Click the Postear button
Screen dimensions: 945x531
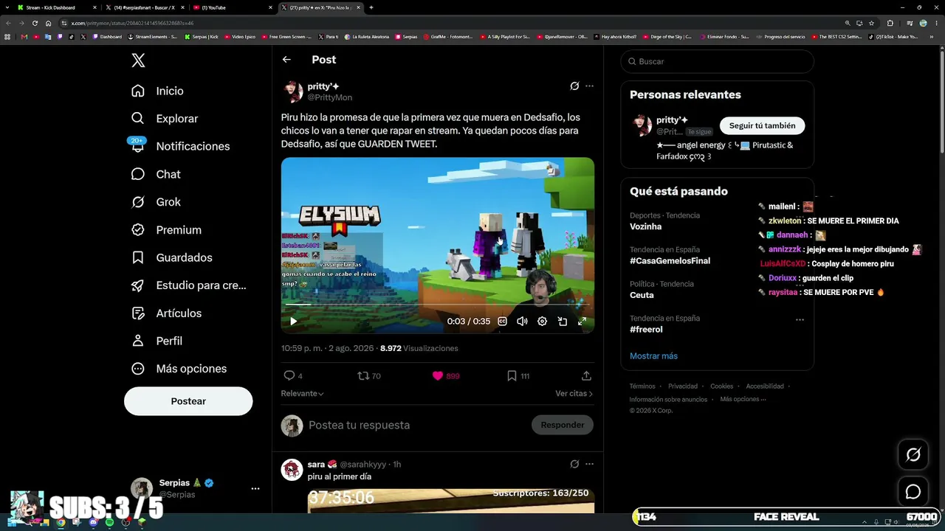(188, 401)
